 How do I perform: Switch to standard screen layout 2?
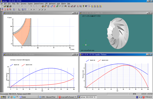[x=92, y=6]
